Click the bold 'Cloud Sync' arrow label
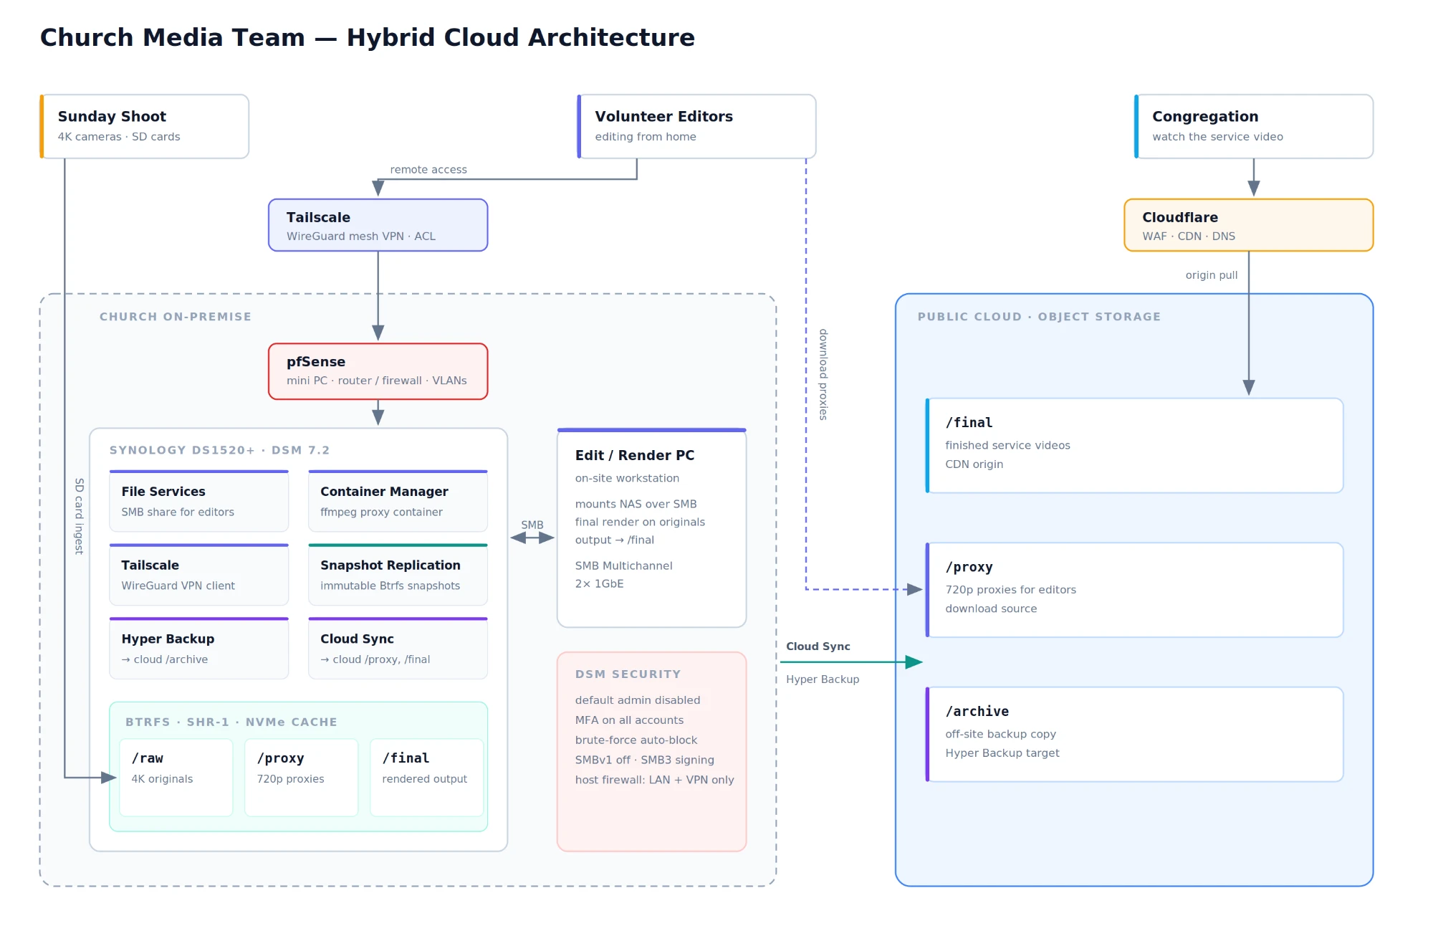Screen dimensions: 1433x926 (818, 646)
